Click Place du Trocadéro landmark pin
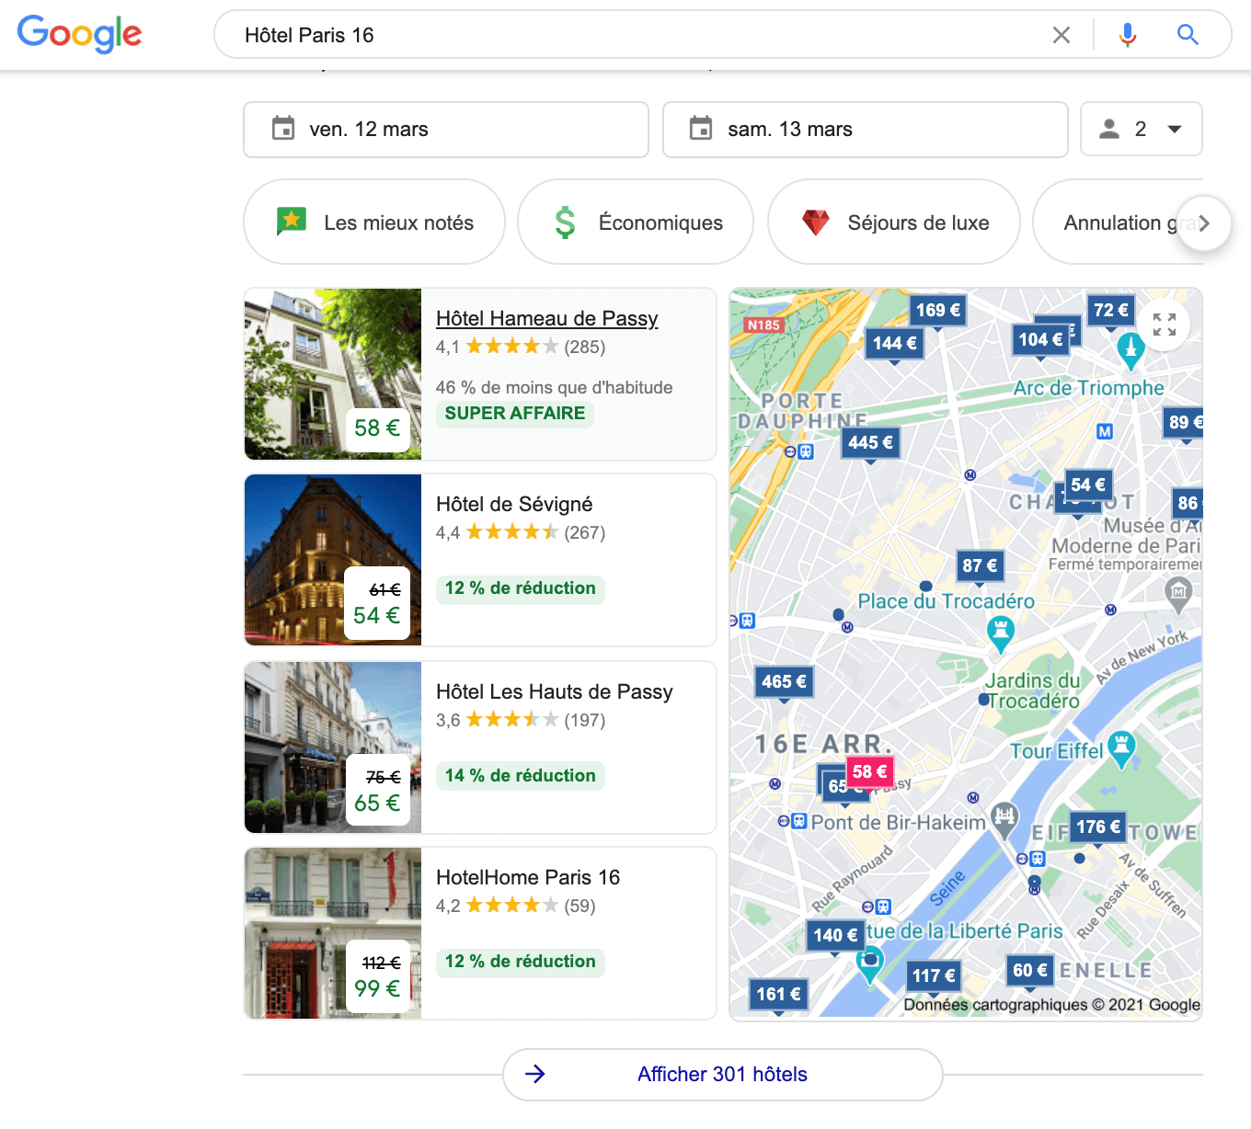 pyautogui.click(x=1000, y=633)
